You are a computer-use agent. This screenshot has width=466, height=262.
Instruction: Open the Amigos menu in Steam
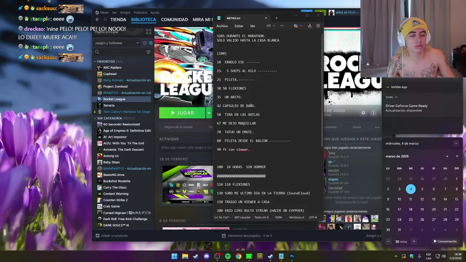click(x=125, y=12)
